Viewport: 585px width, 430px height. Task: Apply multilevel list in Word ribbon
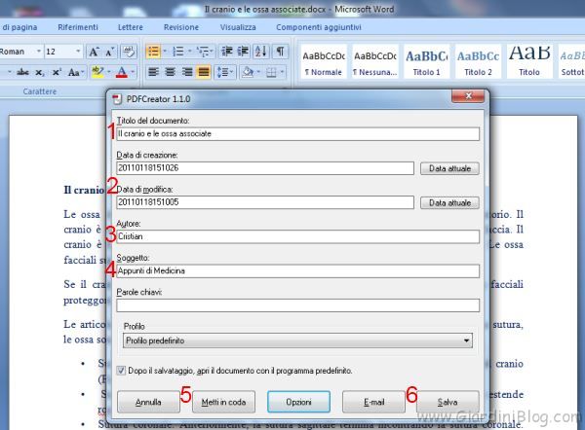pos(203,52)
